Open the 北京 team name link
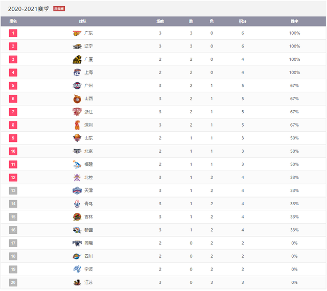The image size is (327, 291). pos(89,151)
